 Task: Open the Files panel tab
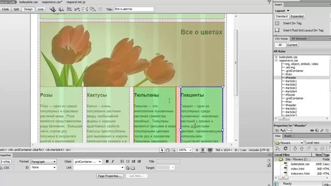pyautogui.click(x=278, y=136)
